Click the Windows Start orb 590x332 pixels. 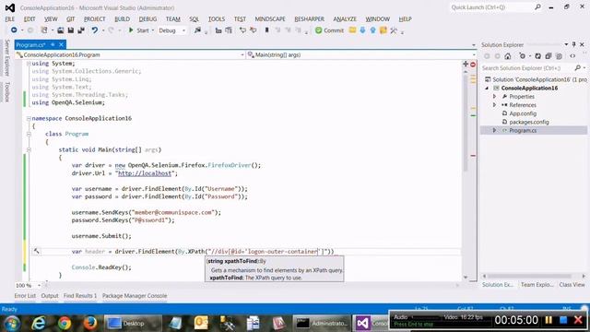pyautogui.click(x=12, y=323)
